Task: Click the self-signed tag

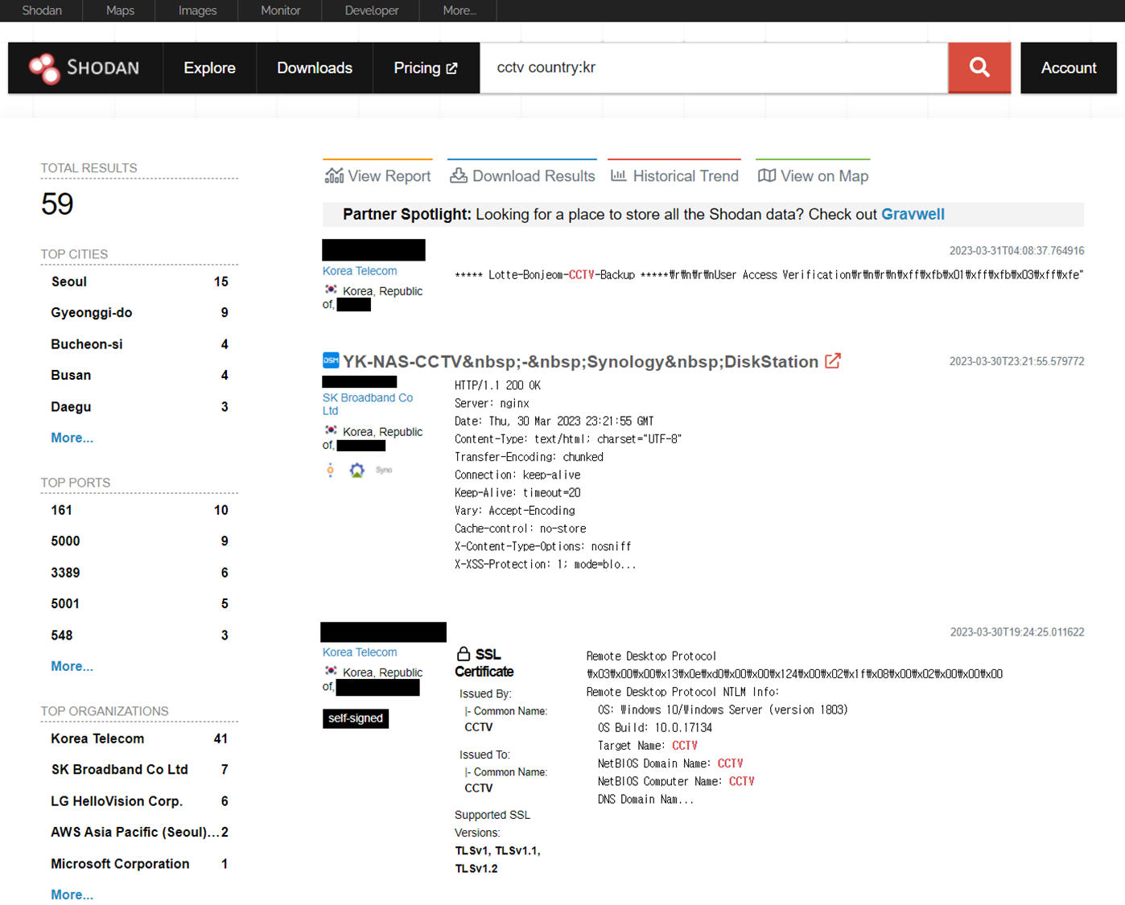Action: pos(355,718)
